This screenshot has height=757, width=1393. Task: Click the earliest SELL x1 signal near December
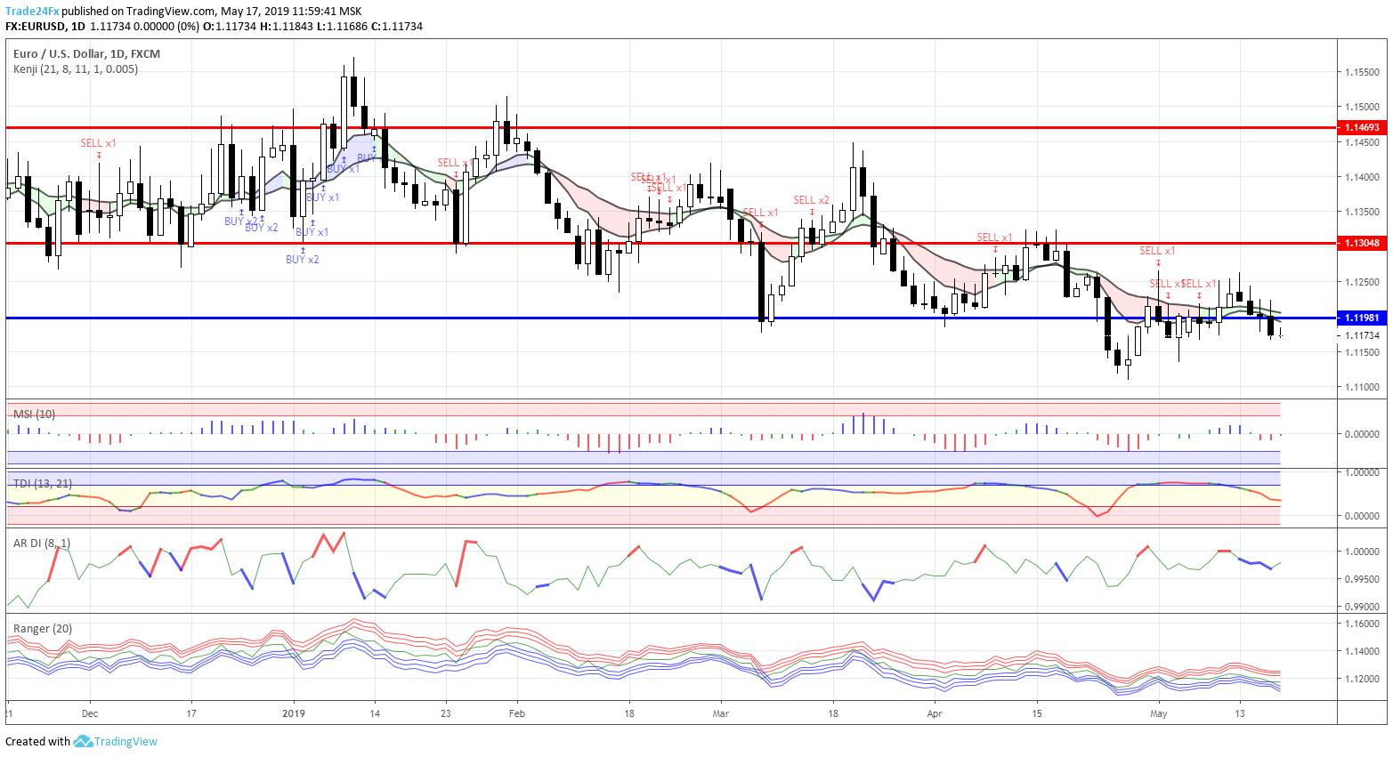tap(99, 142)
